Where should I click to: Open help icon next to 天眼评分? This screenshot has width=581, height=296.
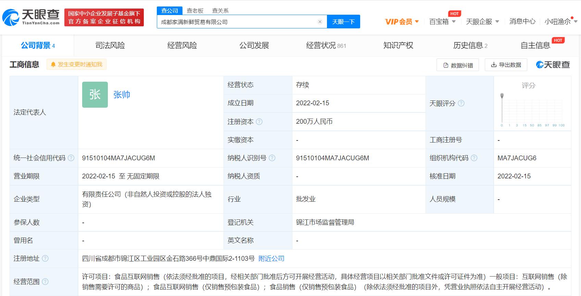pos(461,103)
